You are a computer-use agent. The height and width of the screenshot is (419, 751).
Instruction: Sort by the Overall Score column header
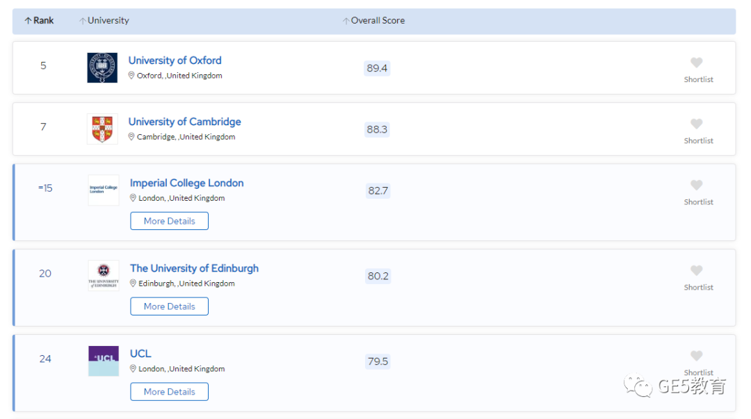[374, 21]
